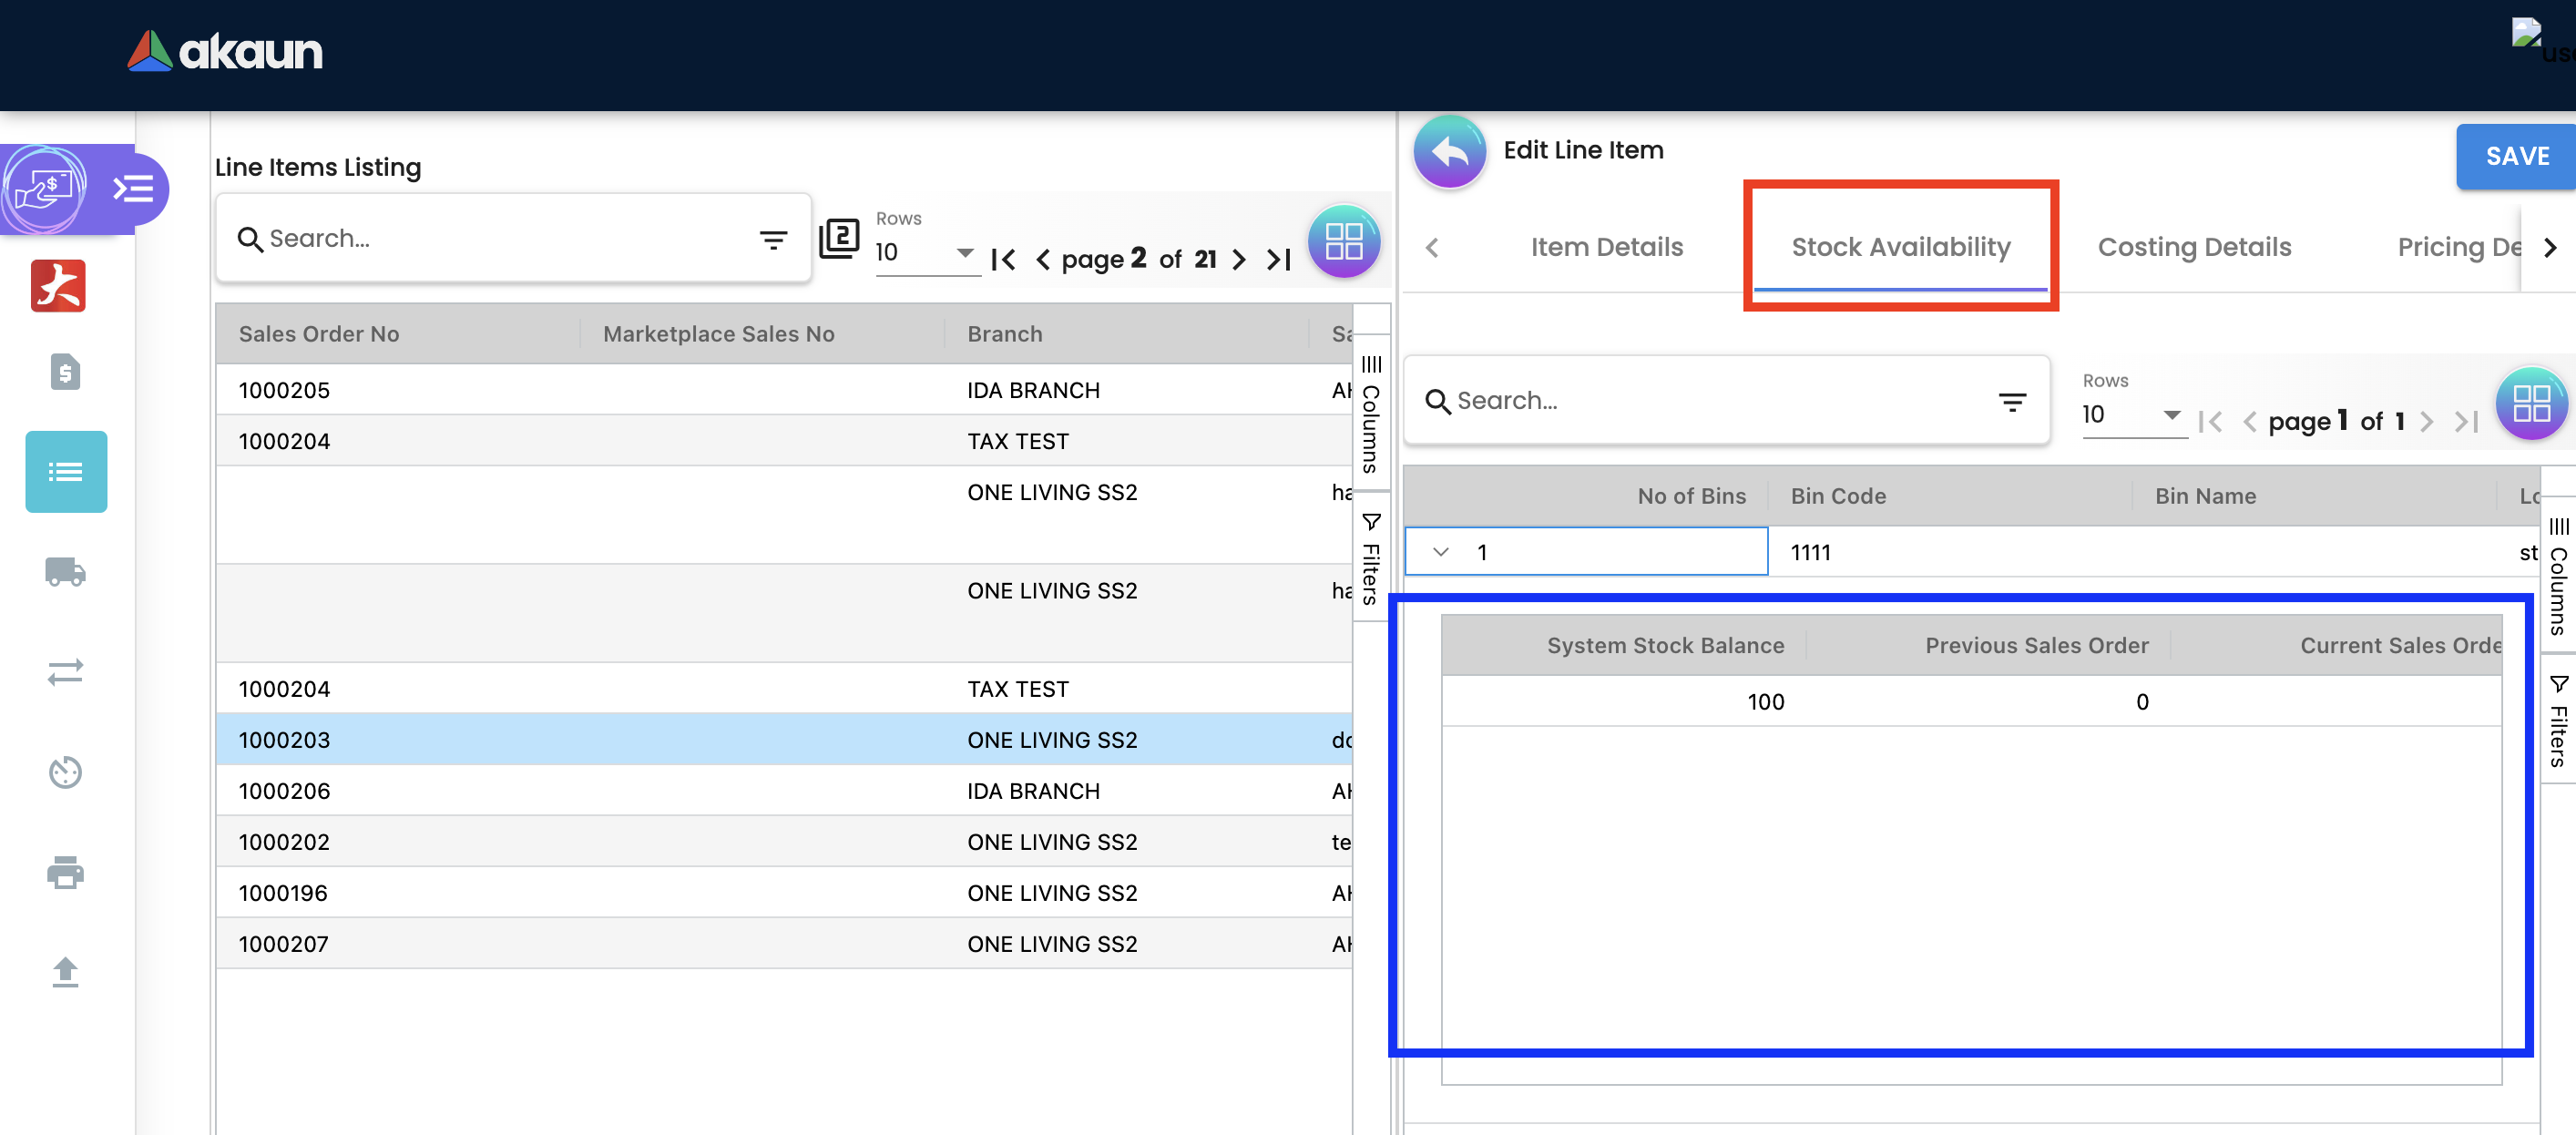Click the filter icon in Line Items search box
This screenshot has height=1135, width=2576.
(x=773, y=240)
